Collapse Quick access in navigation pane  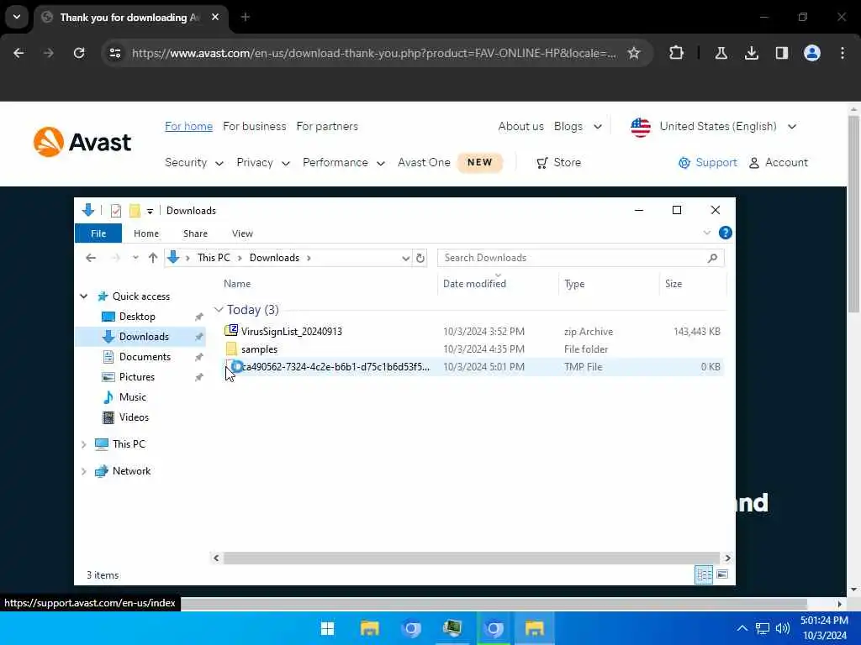pos(83,296)
